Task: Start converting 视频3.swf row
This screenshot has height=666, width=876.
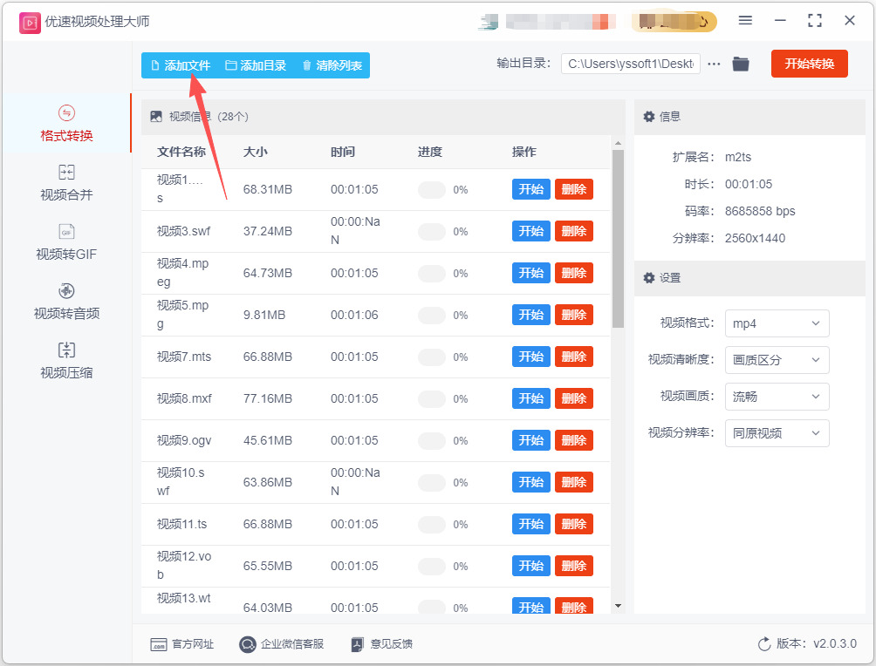Action: [x=530, y=231]
